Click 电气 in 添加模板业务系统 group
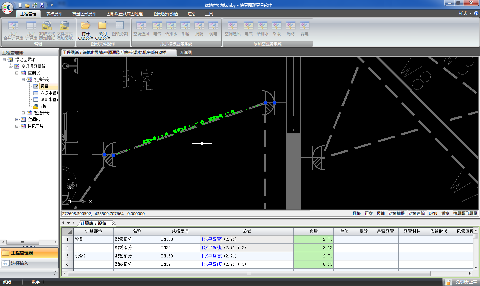 [157, 29]
